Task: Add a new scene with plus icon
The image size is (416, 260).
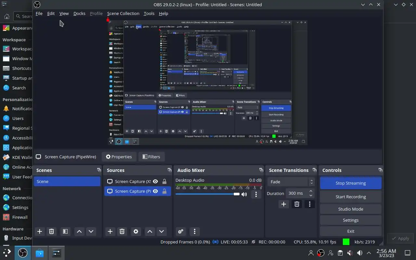Action: point(40,231)
